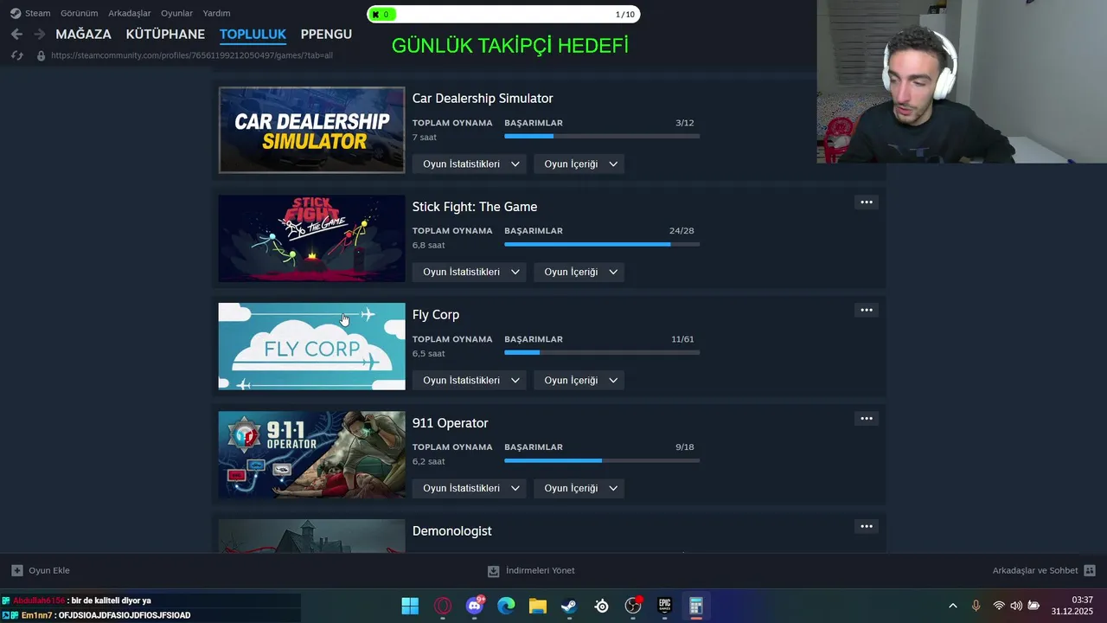The height and width of the screenshot is (623, 1107).
Task: Open SteelSeries app from the taskbar
Action: pyautogui.click(x=601, y=606)
